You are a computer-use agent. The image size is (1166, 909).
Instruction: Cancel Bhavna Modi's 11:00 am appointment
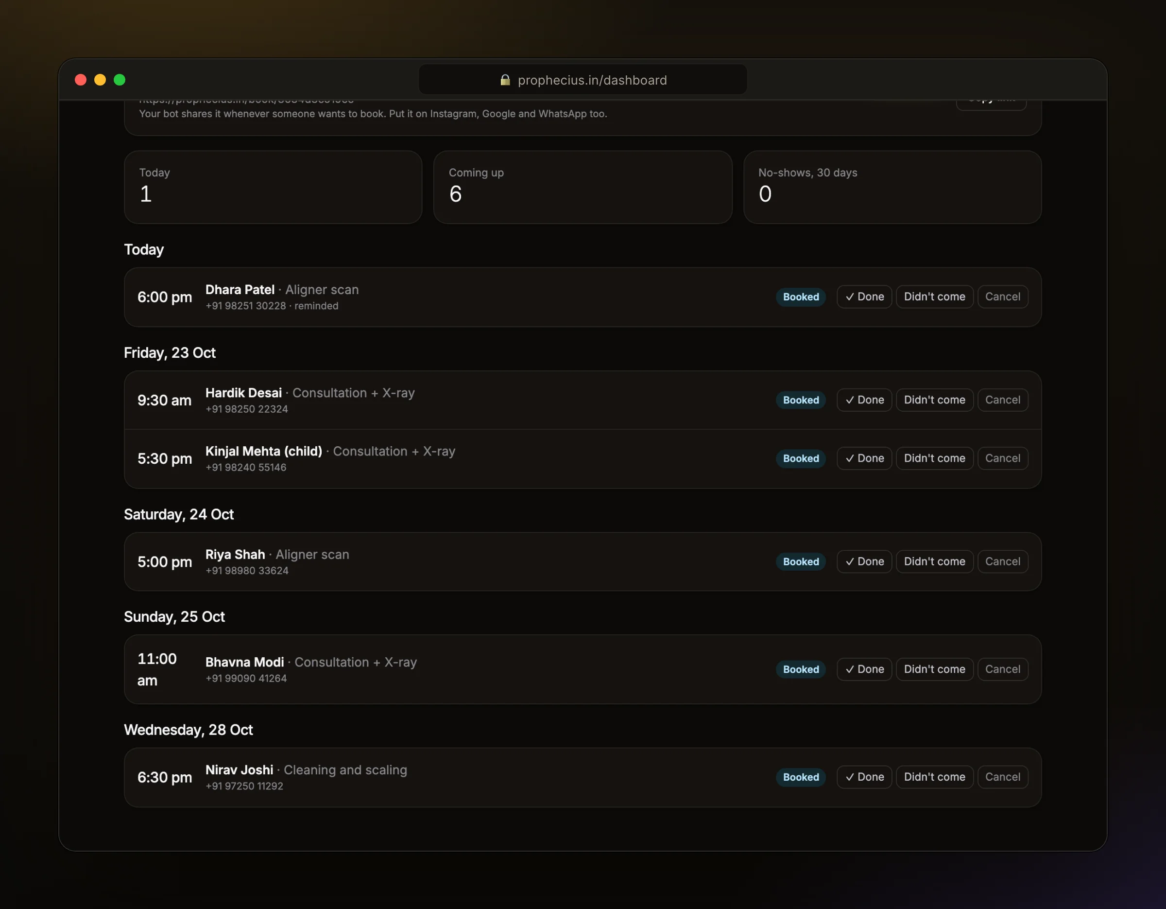pos(1002,669)
